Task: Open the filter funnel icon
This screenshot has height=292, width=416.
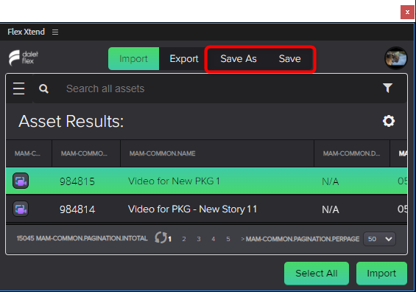Action: click(x=387, y=88)
